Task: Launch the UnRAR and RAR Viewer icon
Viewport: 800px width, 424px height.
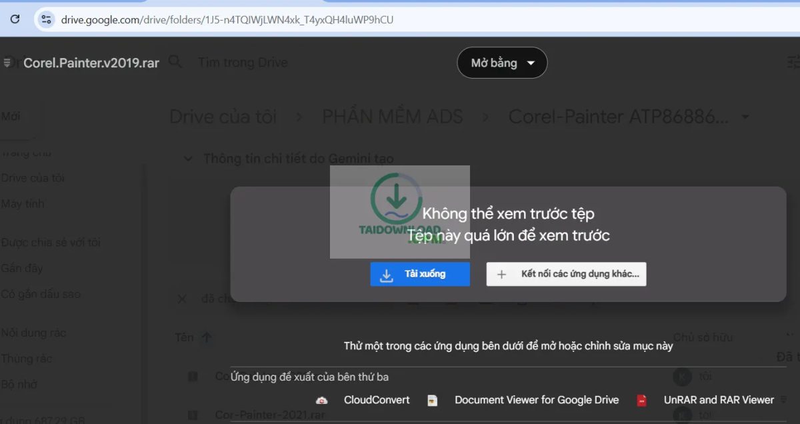Action: [x=641, y=399]
